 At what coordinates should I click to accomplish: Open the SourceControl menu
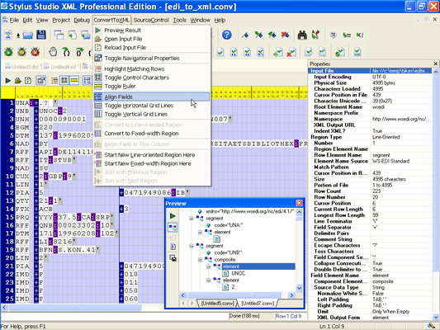(x=151, y=20)
